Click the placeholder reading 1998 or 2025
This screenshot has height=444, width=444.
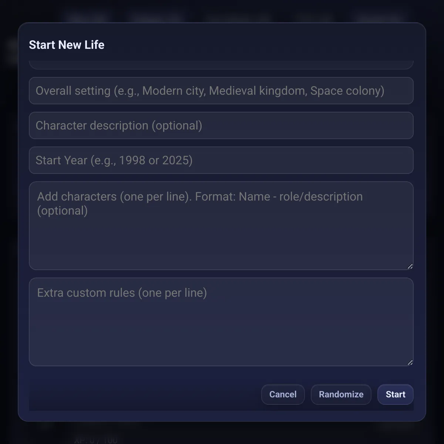pos(114,160)
